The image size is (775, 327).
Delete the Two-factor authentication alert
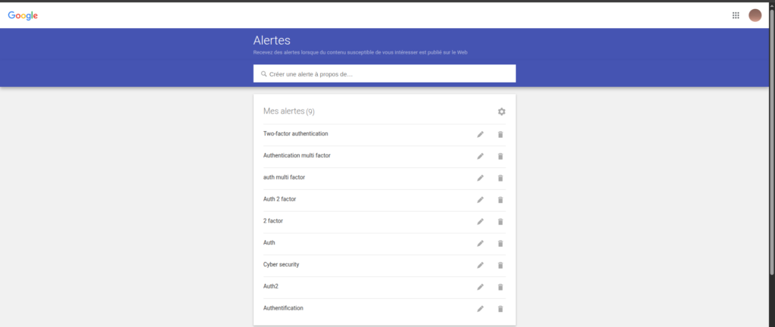point(500,135)
